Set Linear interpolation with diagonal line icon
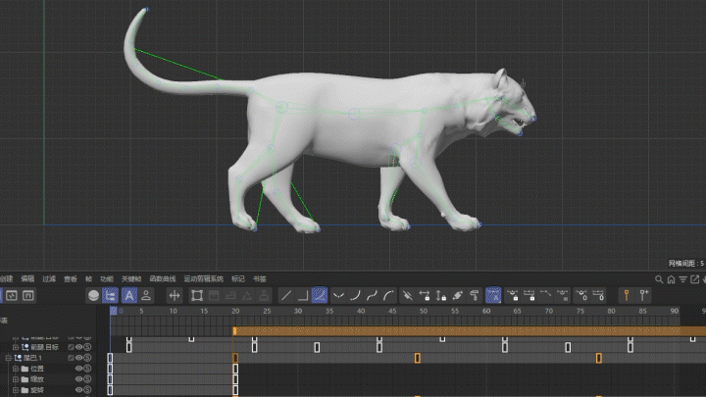 [x=286, y=296]
